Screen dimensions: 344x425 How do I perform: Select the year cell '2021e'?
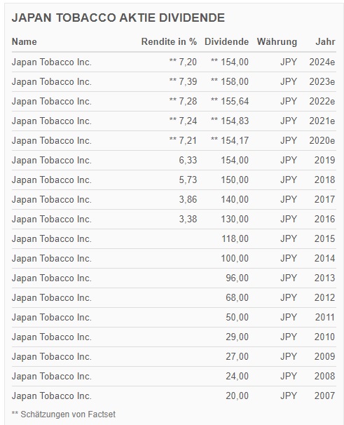point(322,121)
